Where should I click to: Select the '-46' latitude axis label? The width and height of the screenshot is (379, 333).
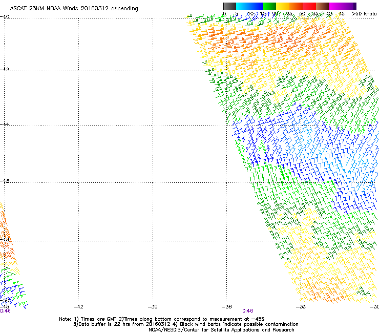5,181
